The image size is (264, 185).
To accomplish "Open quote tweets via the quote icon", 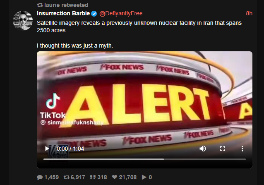I will [x=93, y=177].
